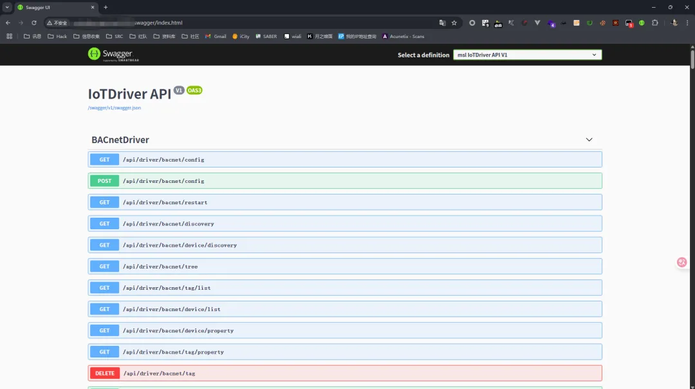Screen dimensions: 695x389
Task: Click the Swagger logo icon
Action: (x=94, y=54)
